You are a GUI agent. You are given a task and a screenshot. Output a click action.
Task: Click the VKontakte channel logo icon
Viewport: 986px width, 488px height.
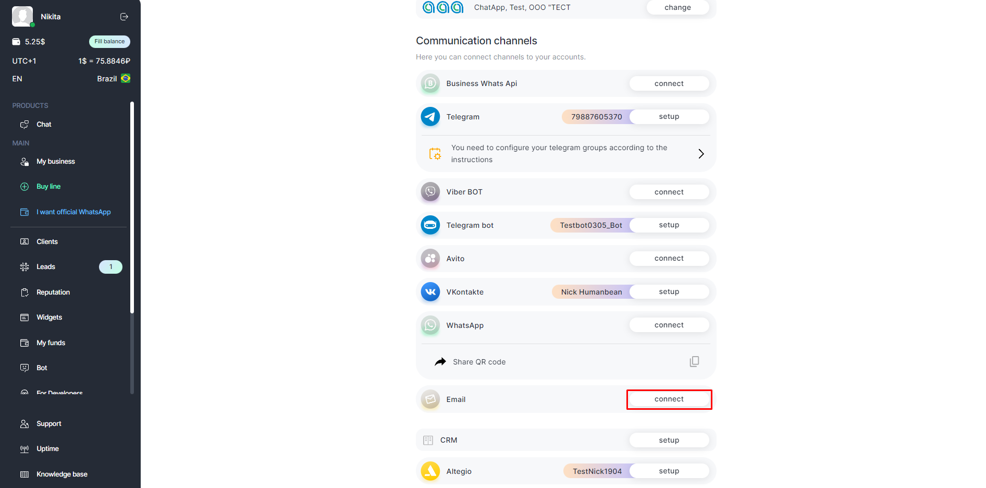coord(430,292)
